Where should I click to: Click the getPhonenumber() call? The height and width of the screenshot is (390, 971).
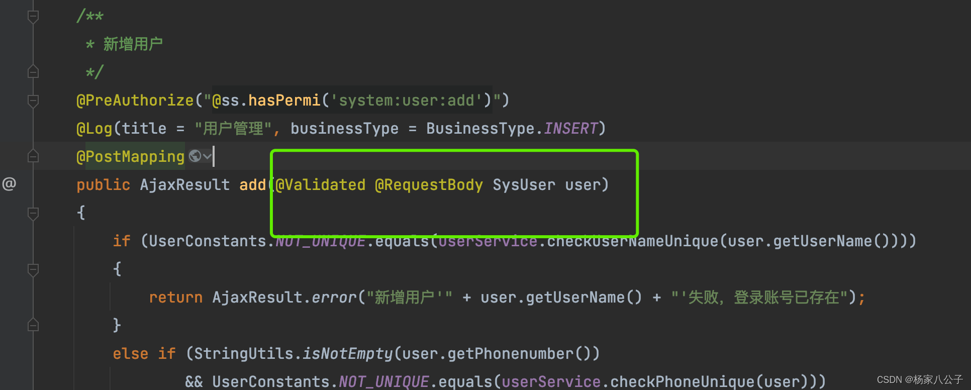coord(519,354)
